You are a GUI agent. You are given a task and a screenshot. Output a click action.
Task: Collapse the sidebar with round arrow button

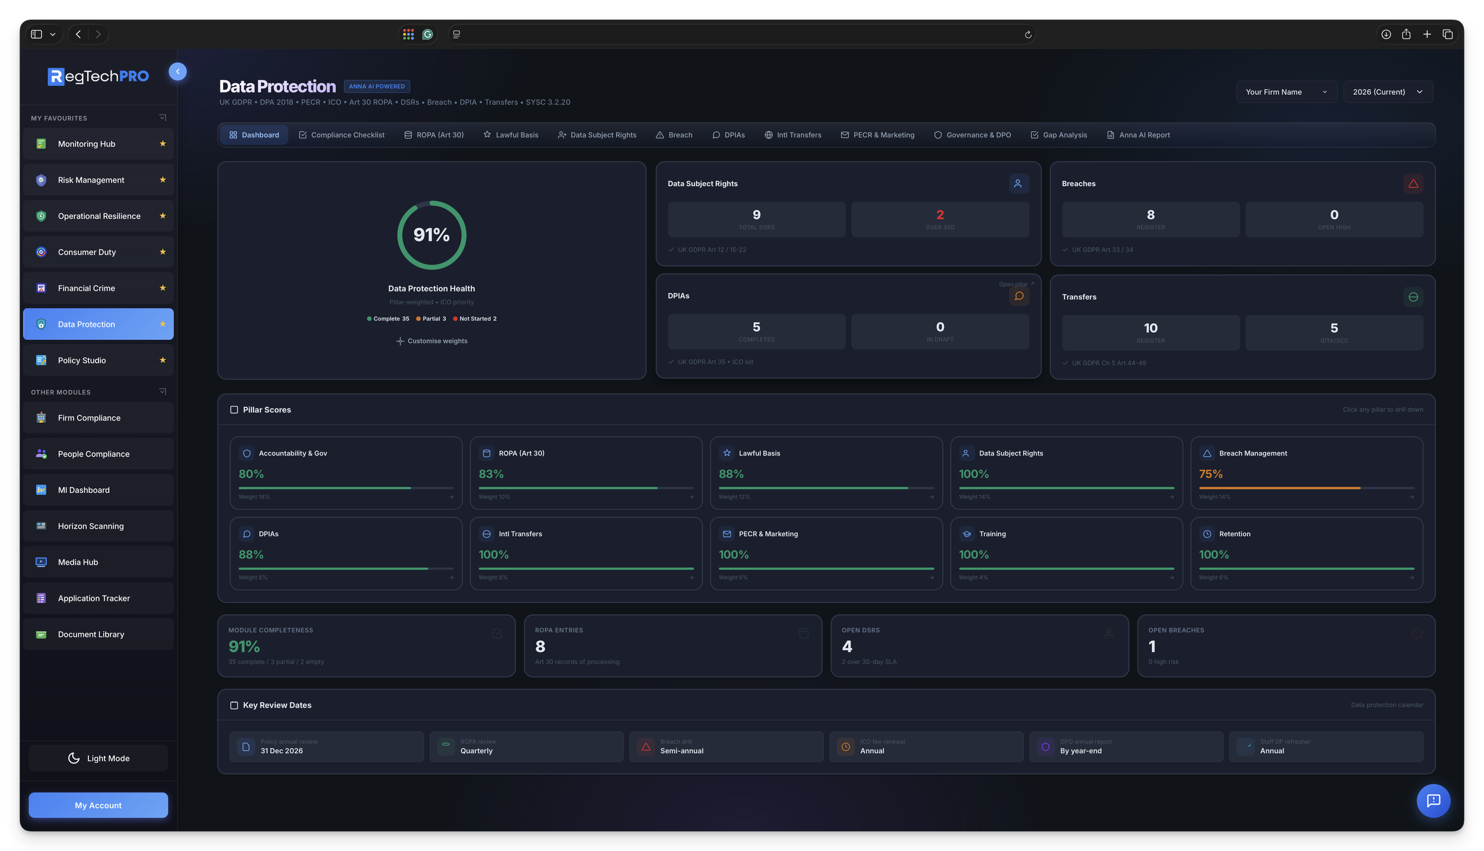click(177, 72)
